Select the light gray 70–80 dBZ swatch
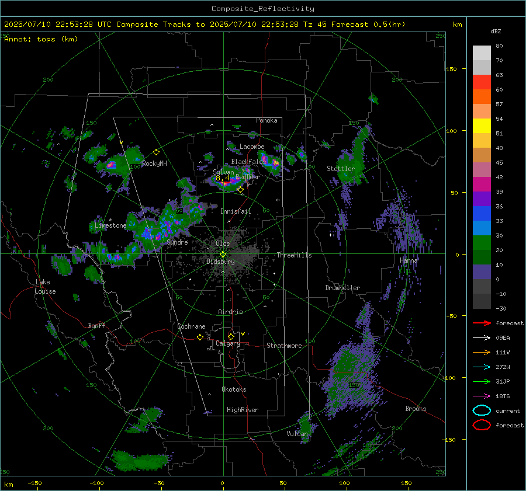 (482, 53)
